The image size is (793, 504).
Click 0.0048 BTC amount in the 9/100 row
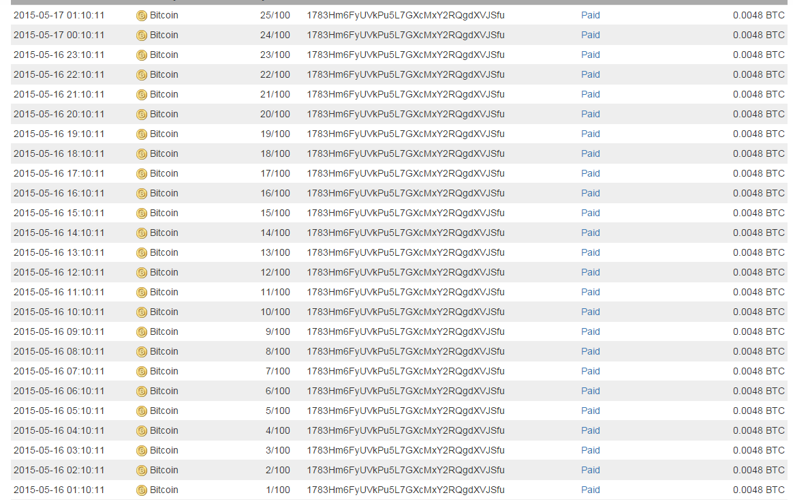pyautogui.click(x=759, y=331)
